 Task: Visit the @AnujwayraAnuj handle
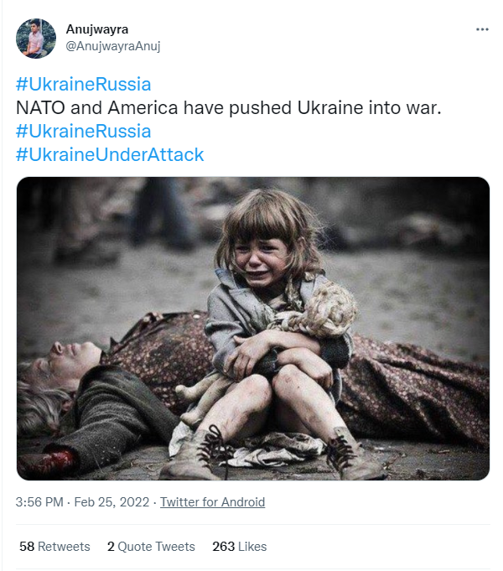coord(112,46)
